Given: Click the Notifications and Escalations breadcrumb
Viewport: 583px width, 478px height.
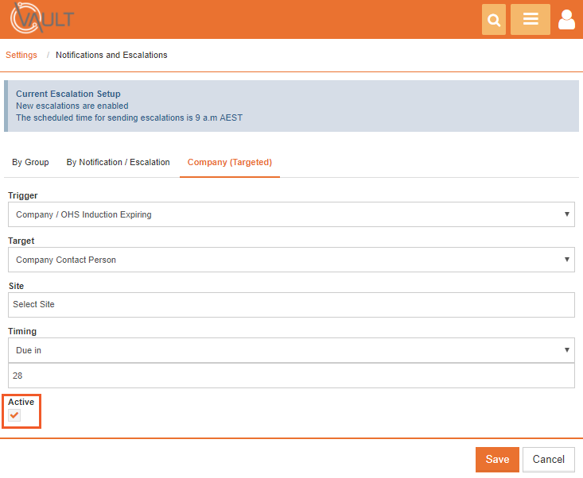Looking at the screenshot, I should coord(111,55).
